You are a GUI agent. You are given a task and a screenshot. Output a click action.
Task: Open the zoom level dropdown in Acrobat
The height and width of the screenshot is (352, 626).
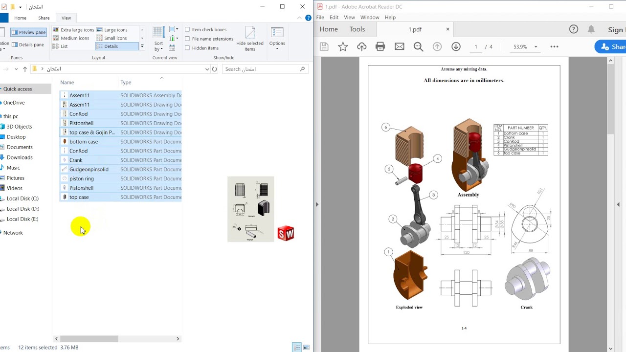tap(536, 47)
